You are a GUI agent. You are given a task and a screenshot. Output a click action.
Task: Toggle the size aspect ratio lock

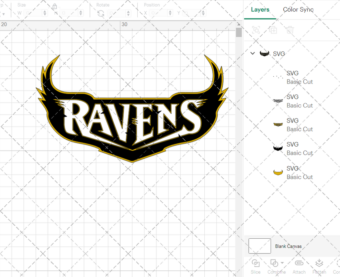click(x=55, y=6)
